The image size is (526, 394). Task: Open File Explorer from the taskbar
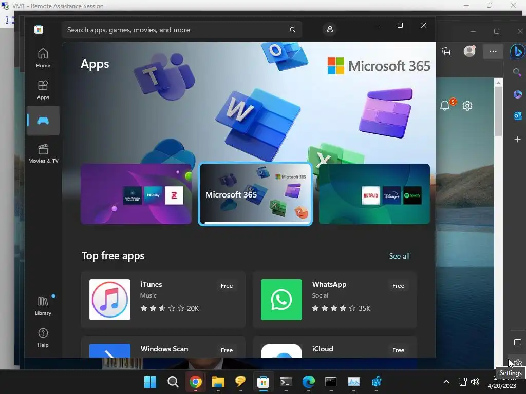click(218, 382)
